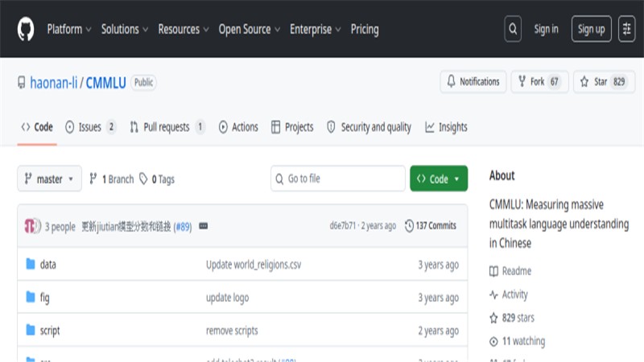The width and height of the screenshot is (644, 362).
Task: Fork the repository
Action: point(539,82)
